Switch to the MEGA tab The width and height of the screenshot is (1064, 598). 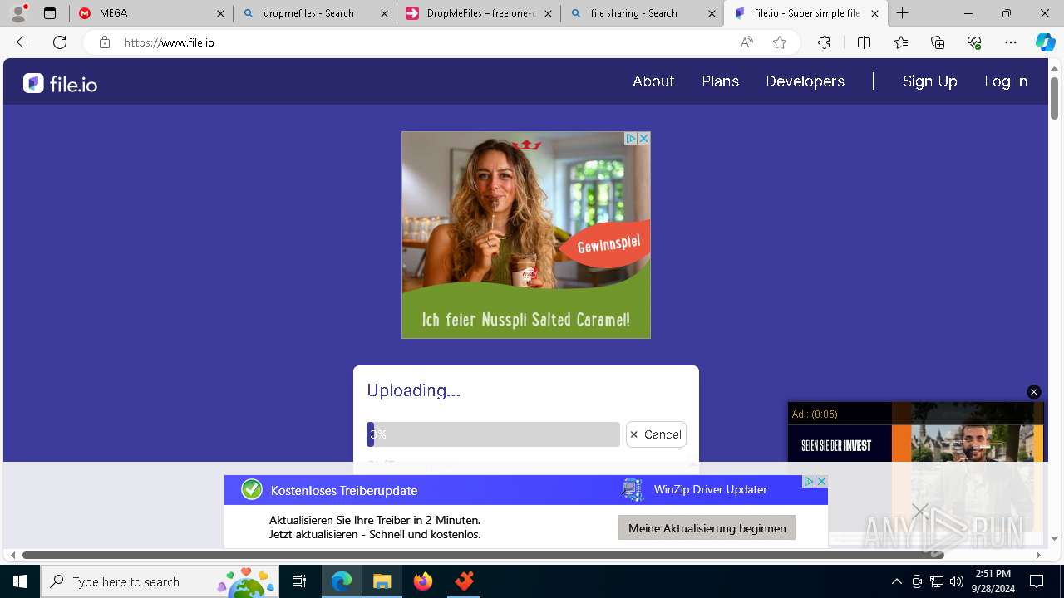150,13
